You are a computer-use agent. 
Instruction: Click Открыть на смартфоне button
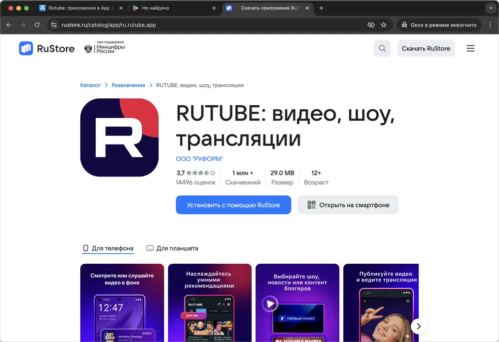click(x=348, y=205)
